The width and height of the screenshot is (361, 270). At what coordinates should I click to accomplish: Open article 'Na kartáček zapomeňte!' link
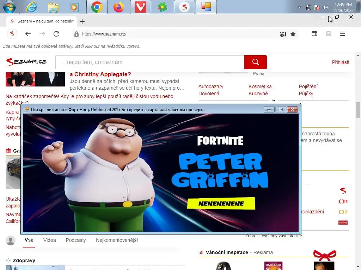pyautogui.click(x=89, y=99)
